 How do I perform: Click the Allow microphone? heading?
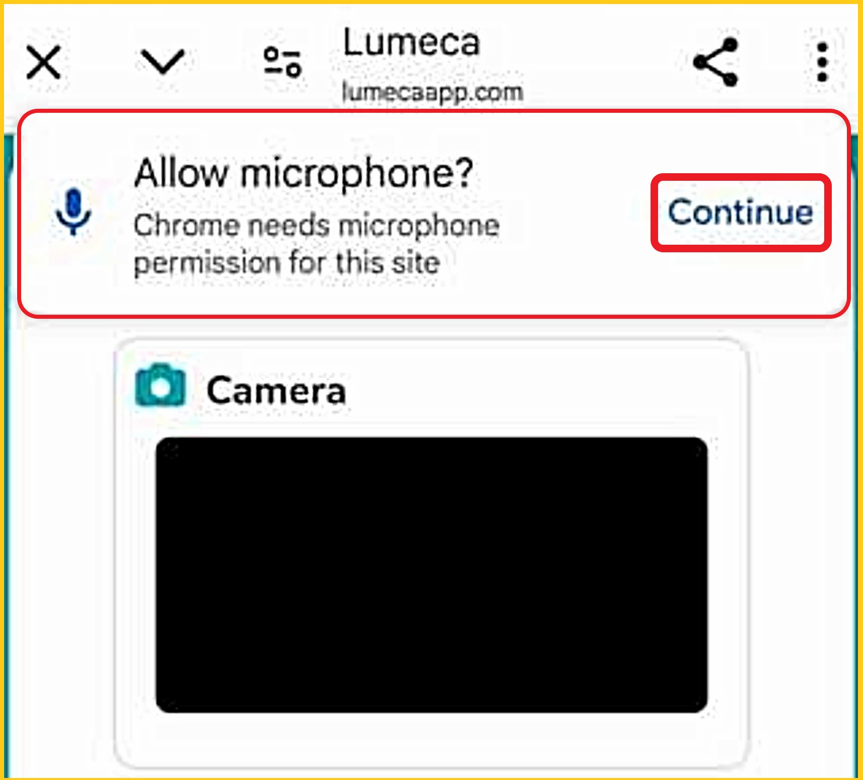304,173
